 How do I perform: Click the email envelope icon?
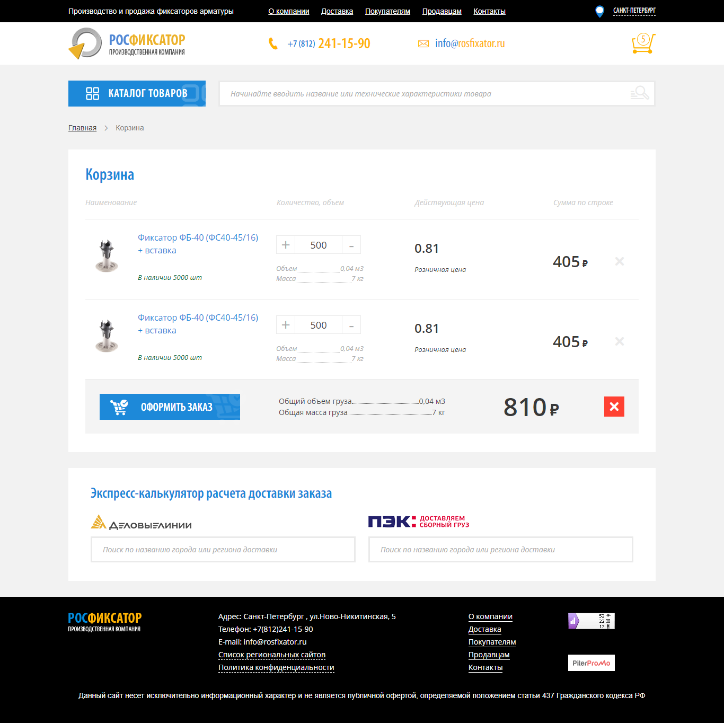coord(423,43)
